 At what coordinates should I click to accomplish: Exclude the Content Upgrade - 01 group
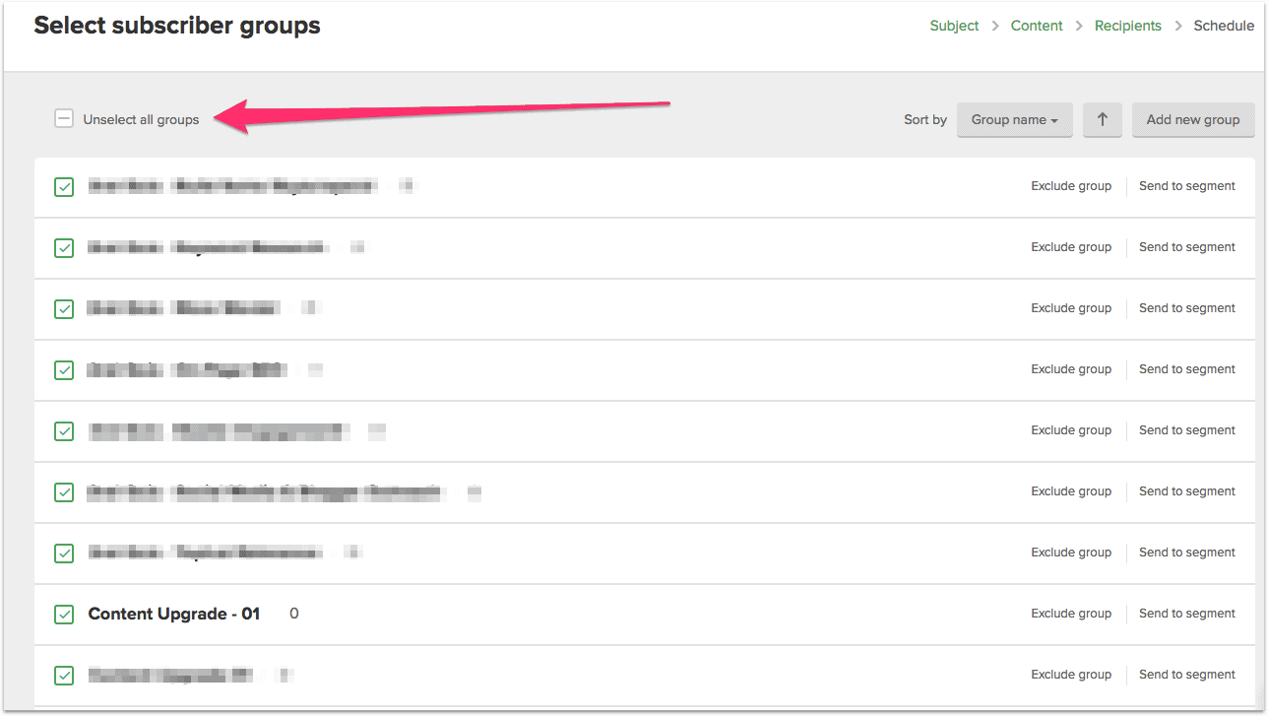1071,614
